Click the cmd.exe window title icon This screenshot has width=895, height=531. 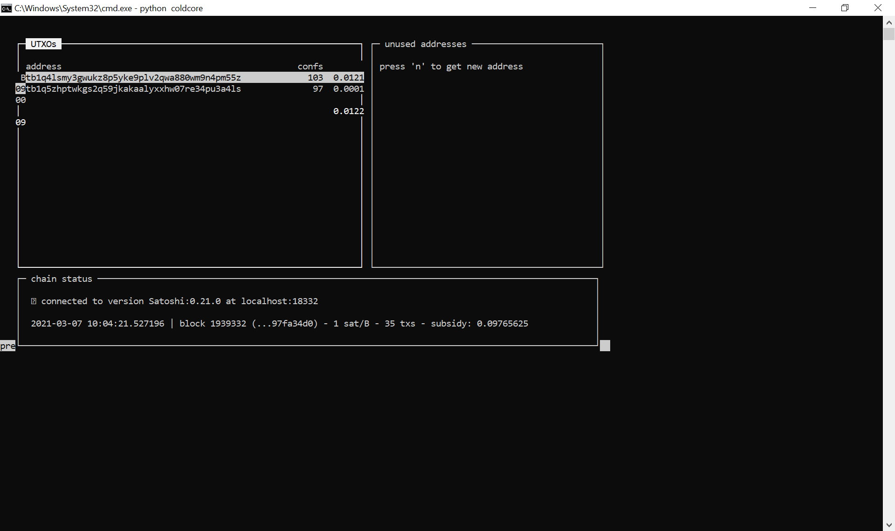[7, 8]
